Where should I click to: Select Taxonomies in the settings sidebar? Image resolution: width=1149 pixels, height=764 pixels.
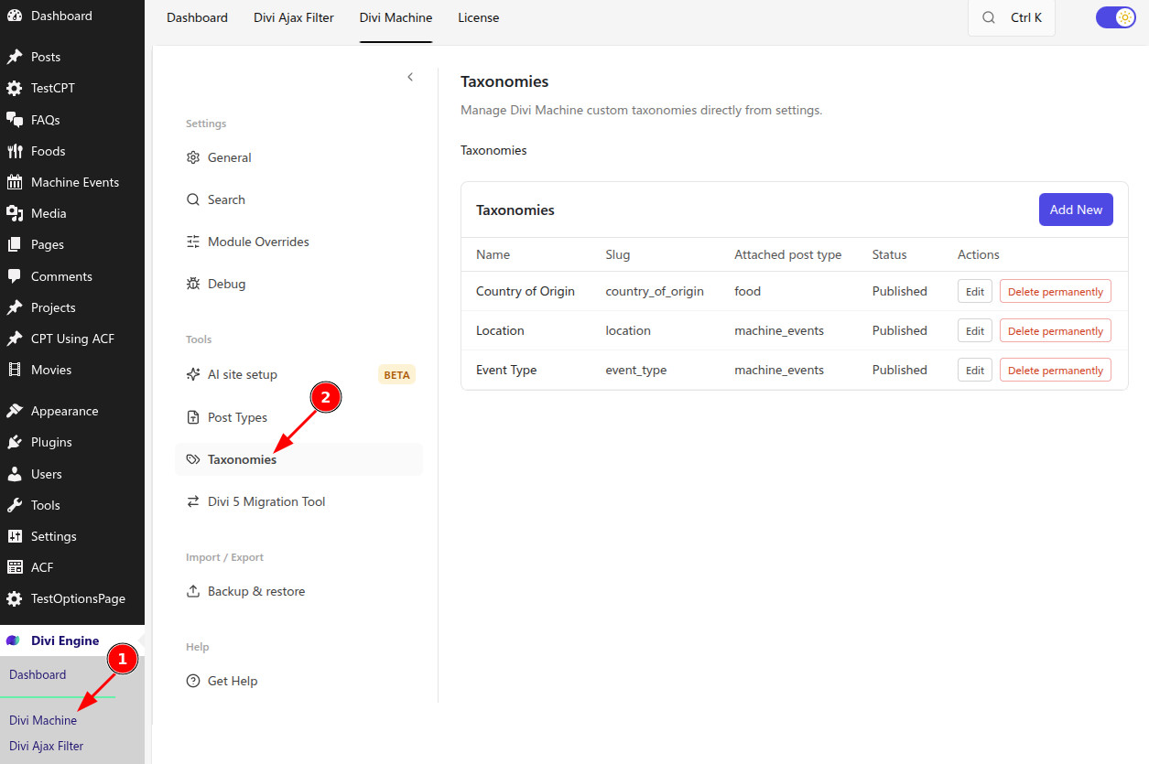(298, 459)
